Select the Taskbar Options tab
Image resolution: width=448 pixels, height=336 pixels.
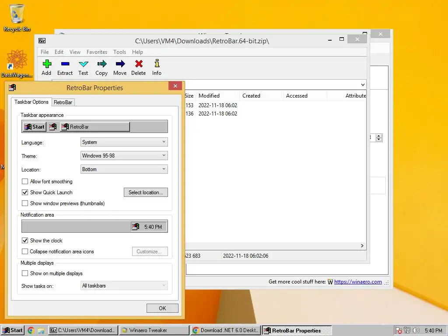point(31,102)
